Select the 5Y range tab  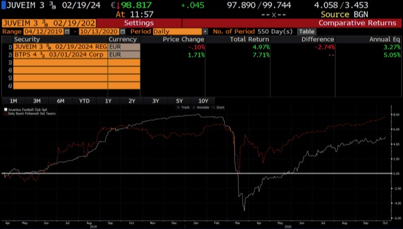[179, 101]
